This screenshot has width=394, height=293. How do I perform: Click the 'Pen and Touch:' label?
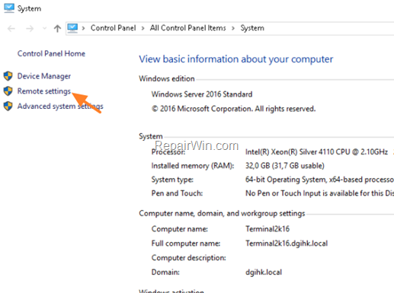pyautogui.click(x=177, y=193)
